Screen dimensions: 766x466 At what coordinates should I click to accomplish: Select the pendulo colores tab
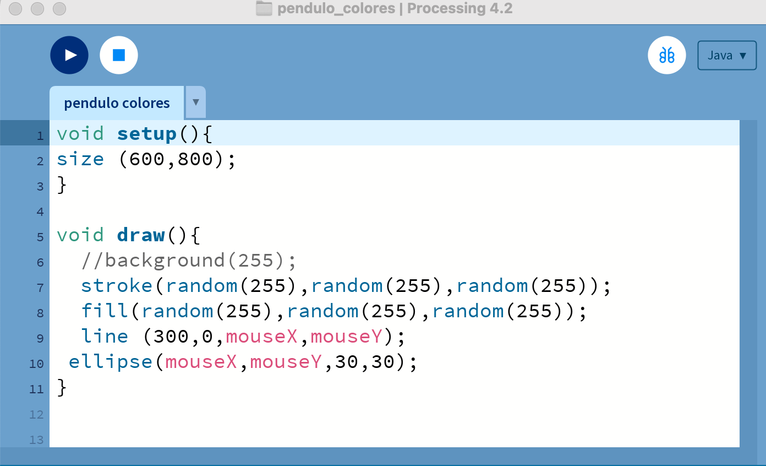pos(117,103)
